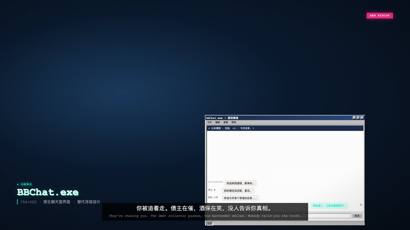Click the 就绪 status bar indicator

210,224
